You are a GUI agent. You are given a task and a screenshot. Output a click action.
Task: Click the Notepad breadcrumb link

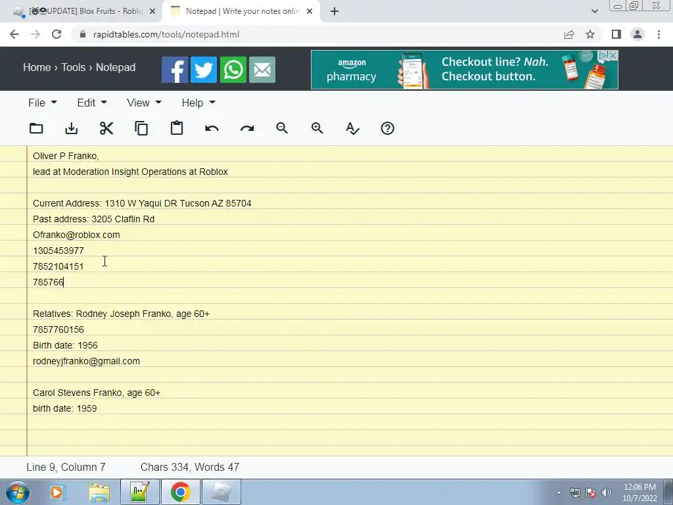click(116, 68)
